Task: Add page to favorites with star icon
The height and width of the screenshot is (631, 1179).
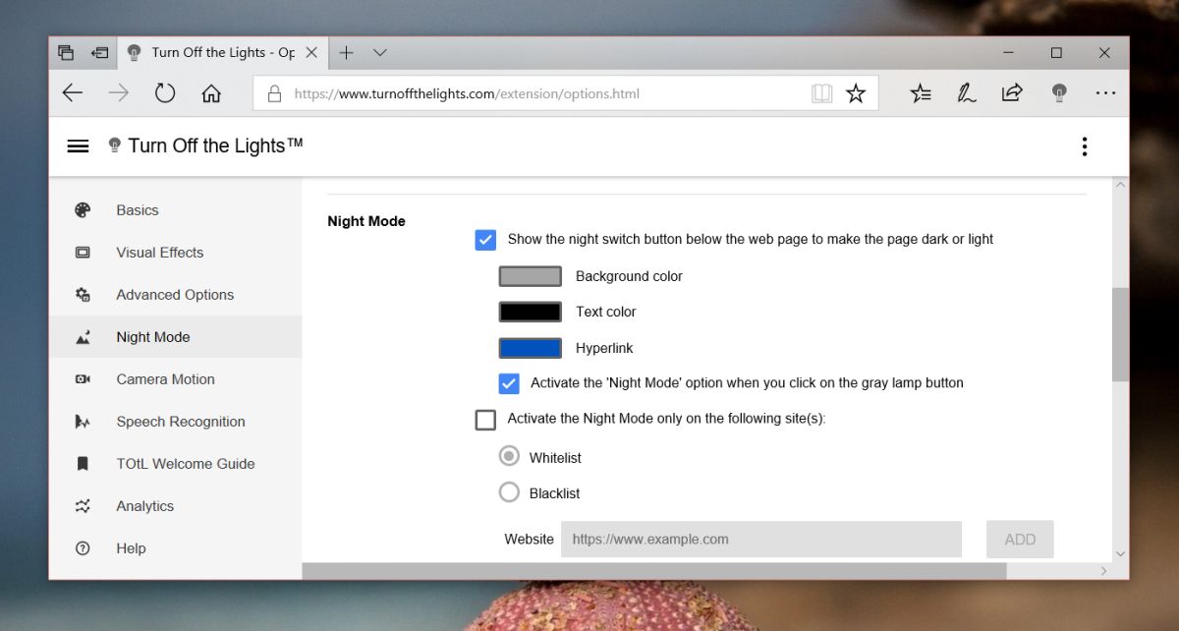Action: (856, 93)
